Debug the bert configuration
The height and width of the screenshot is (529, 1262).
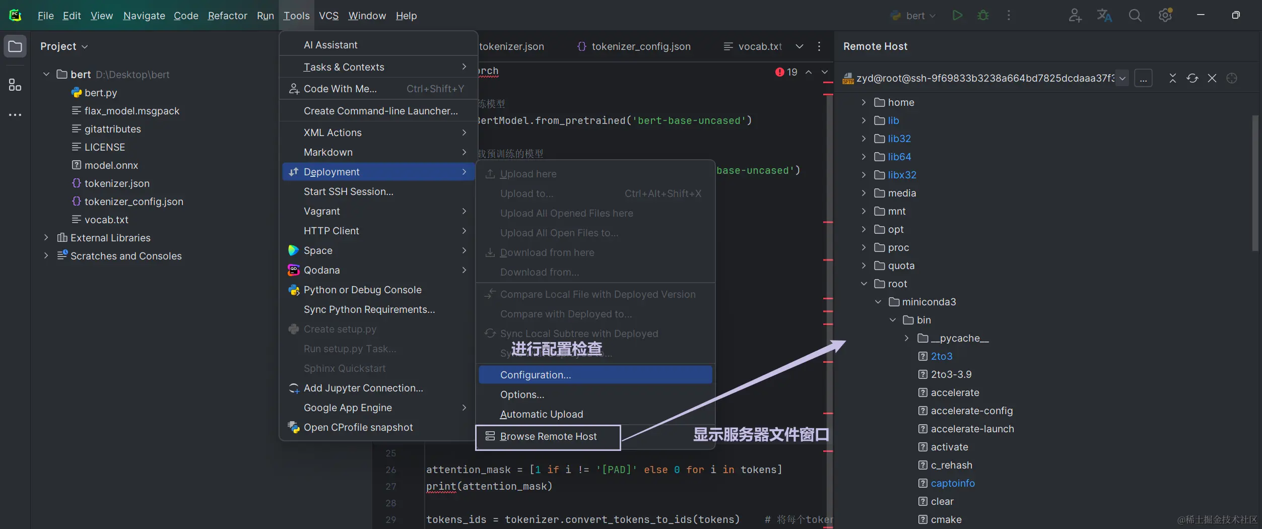coord(983,16)
